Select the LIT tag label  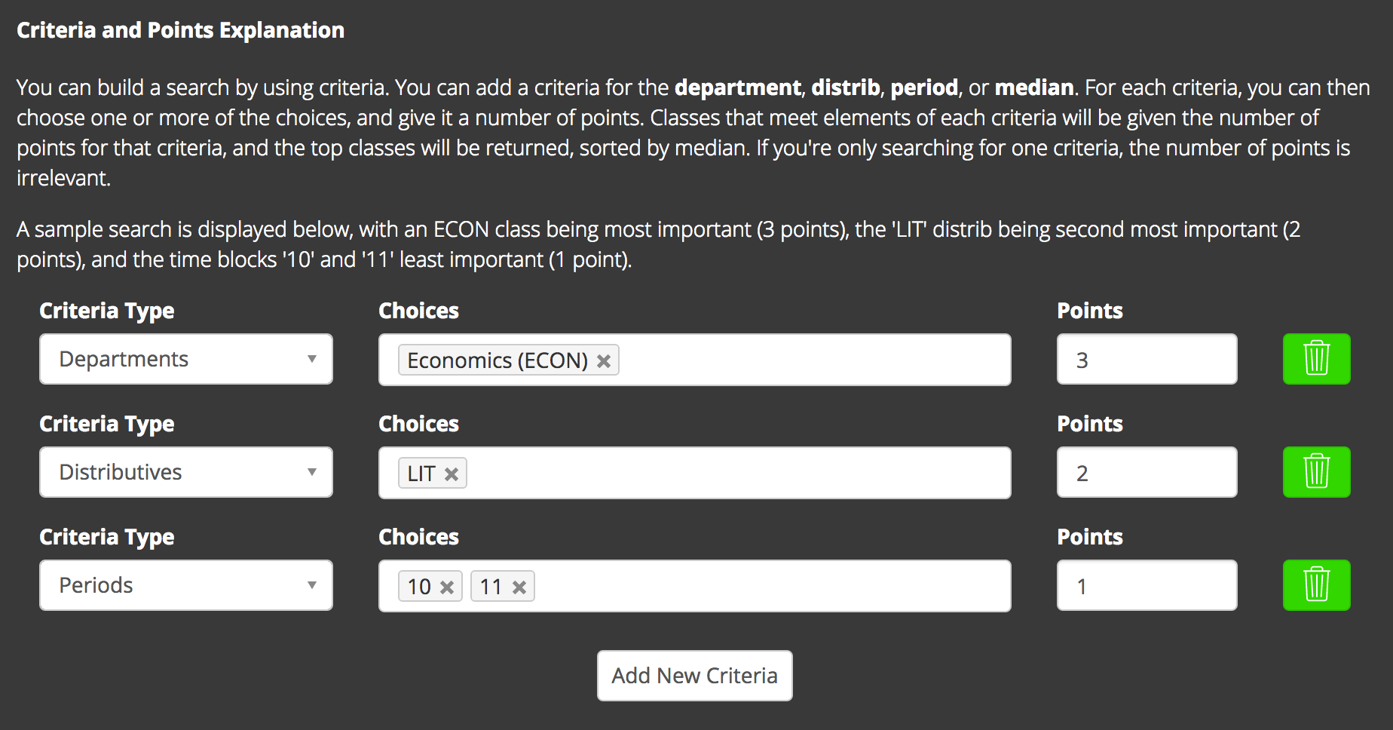pos(421,474)
